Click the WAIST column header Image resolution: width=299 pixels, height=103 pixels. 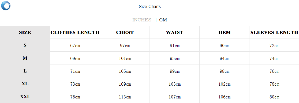(x=174, y=32)
